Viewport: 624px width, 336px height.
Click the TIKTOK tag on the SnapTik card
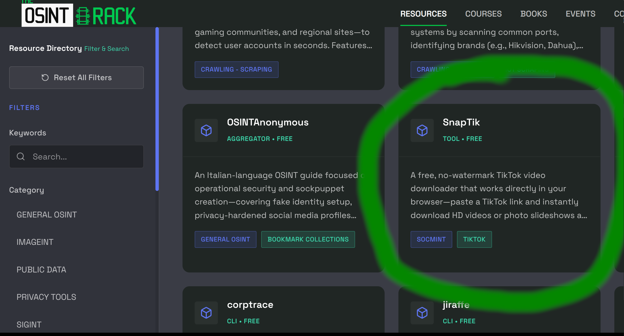click(x=474, y=239)
